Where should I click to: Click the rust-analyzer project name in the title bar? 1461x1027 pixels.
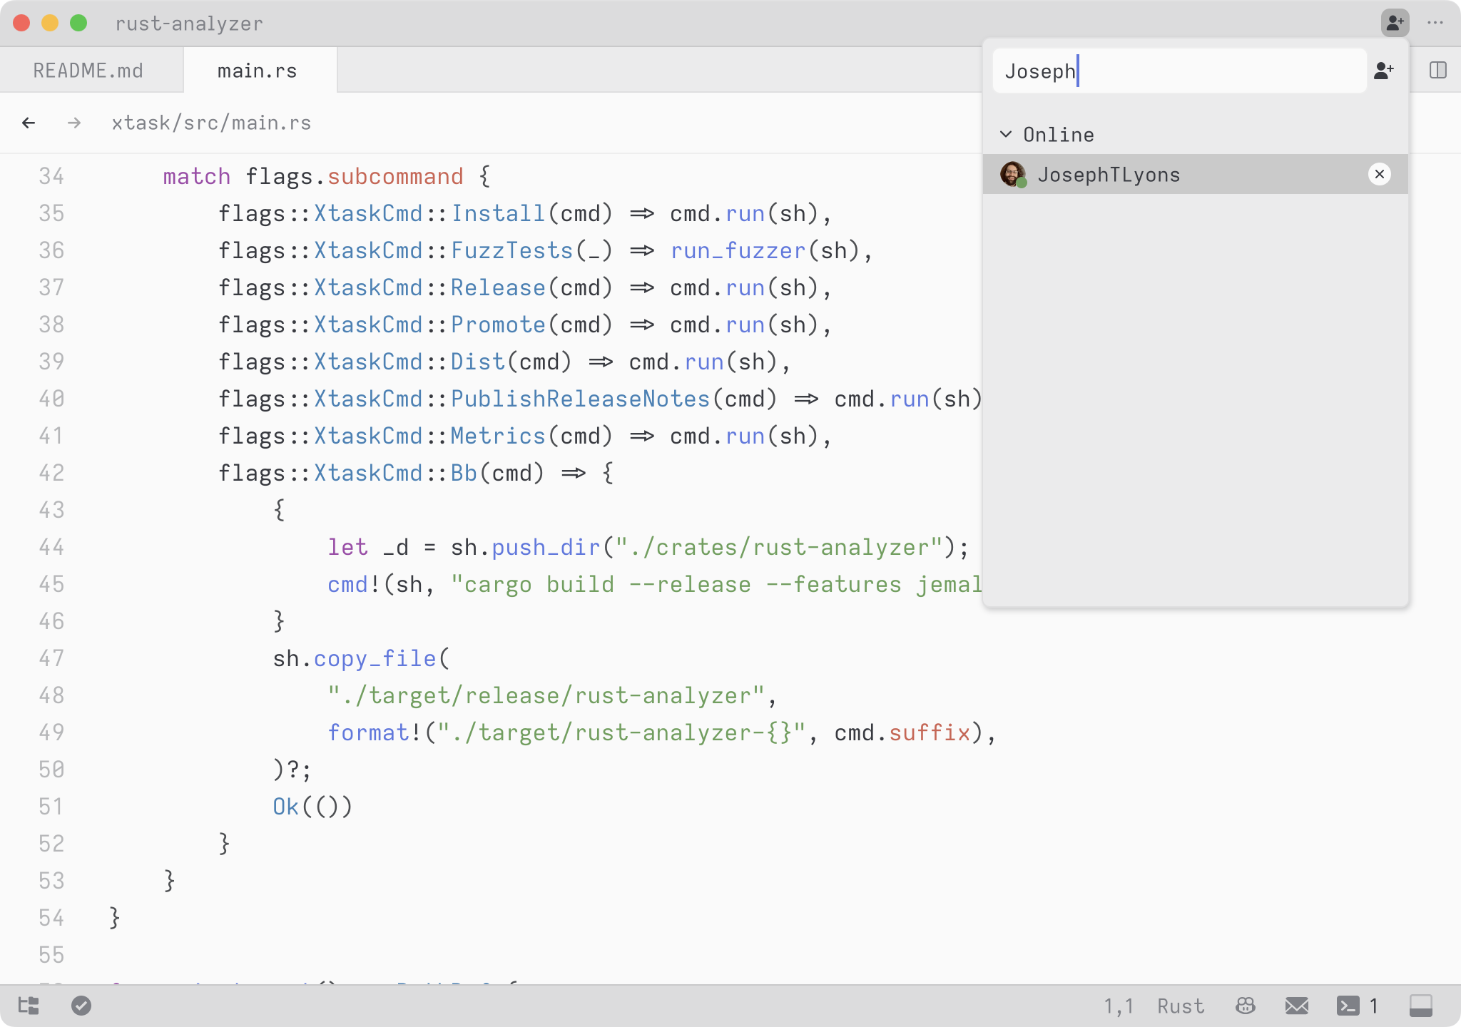(x=189, y=24)
